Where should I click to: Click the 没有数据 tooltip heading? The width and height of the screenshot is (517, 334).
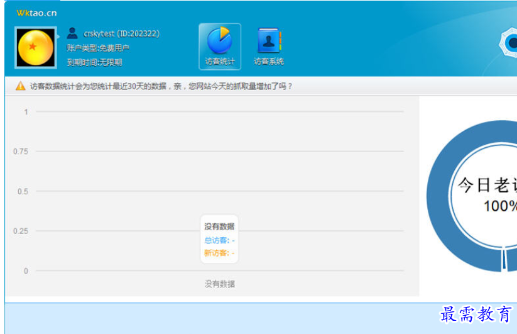point(219,226)
